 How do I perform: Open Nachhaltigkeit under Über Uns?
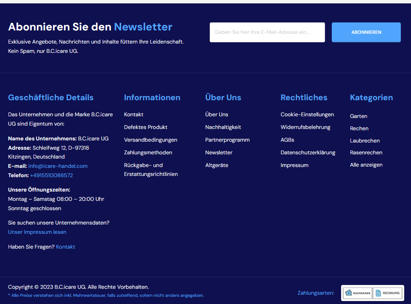223,127
